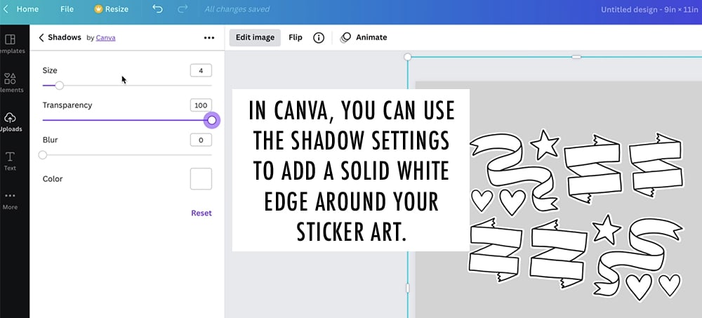Image resolution: width=702 pixels, height=318 pixels.
Task: Click the Blur slider handle
Action: point(43,155)
